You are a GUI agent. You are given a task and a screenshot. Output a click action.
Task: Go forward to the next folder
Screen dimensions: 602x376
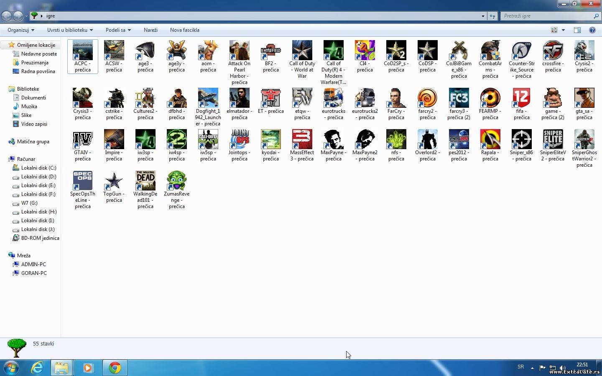tap(18, 16)
